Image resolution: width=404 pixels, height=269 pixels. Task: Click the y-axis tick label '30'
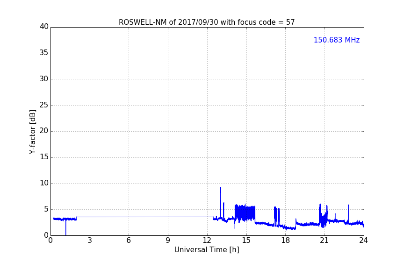click(x=44, y=79)
